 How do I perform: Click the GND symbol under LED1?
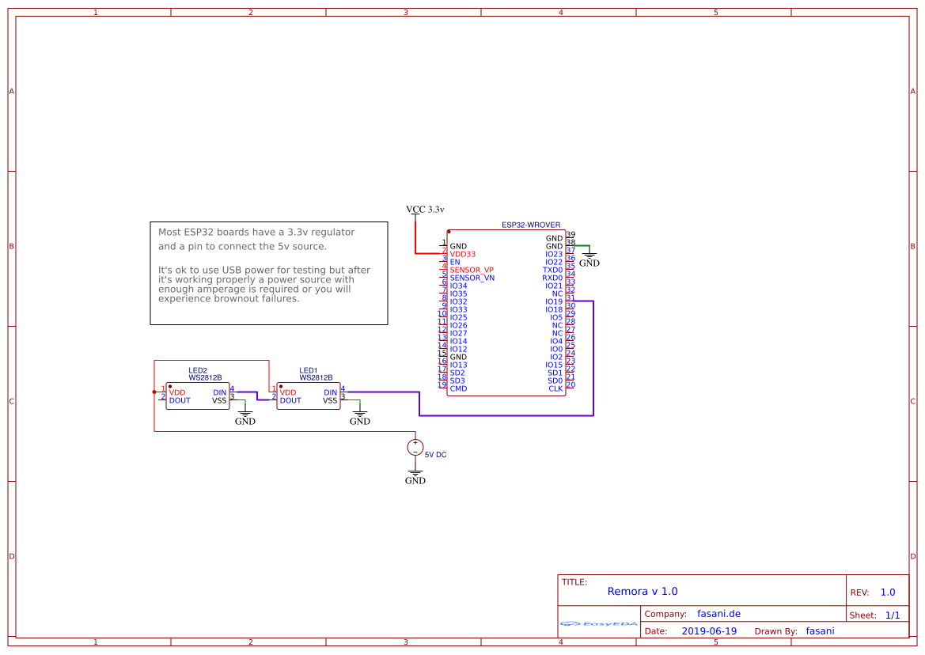tap(360, 416)
